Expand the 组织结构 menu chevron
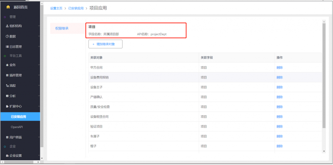This screenshot has width=333, height=165. (38, 26)
